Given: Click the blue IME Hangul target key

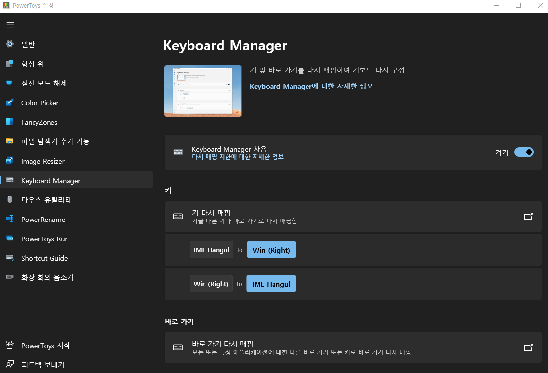Looking at the screenshot, I should point(271,284).
